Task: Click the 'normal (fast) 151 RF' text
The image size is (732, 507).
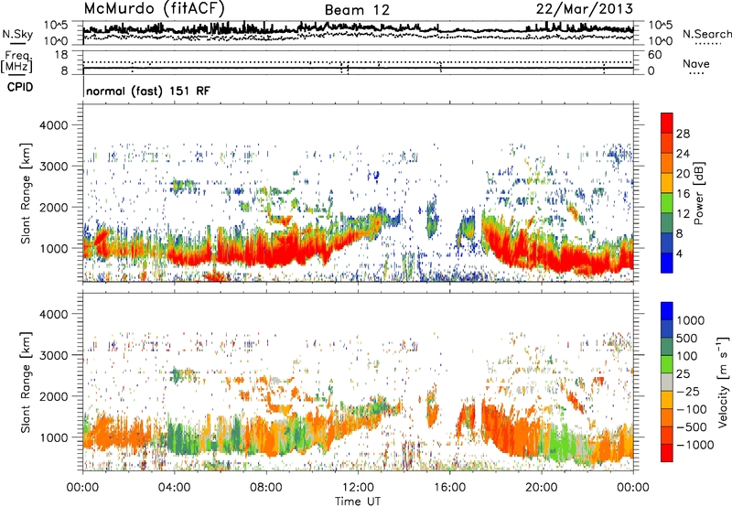Action: 148,91
